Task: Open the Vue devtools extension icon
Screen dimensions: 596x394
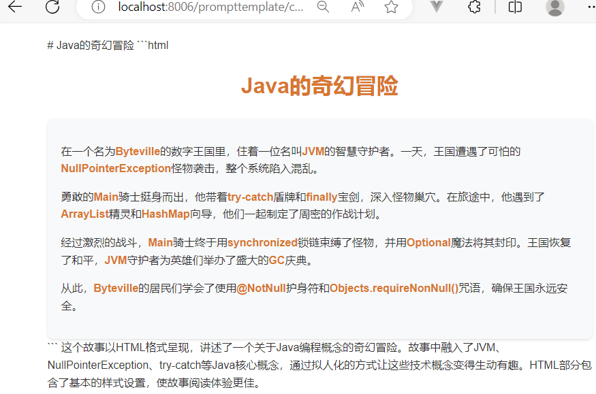Action: point(437,6)
